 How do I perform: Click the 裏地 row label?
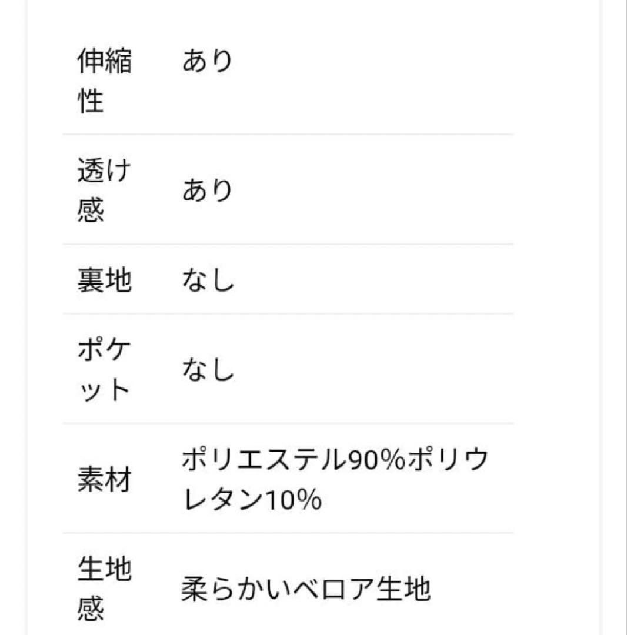point(104,280)
